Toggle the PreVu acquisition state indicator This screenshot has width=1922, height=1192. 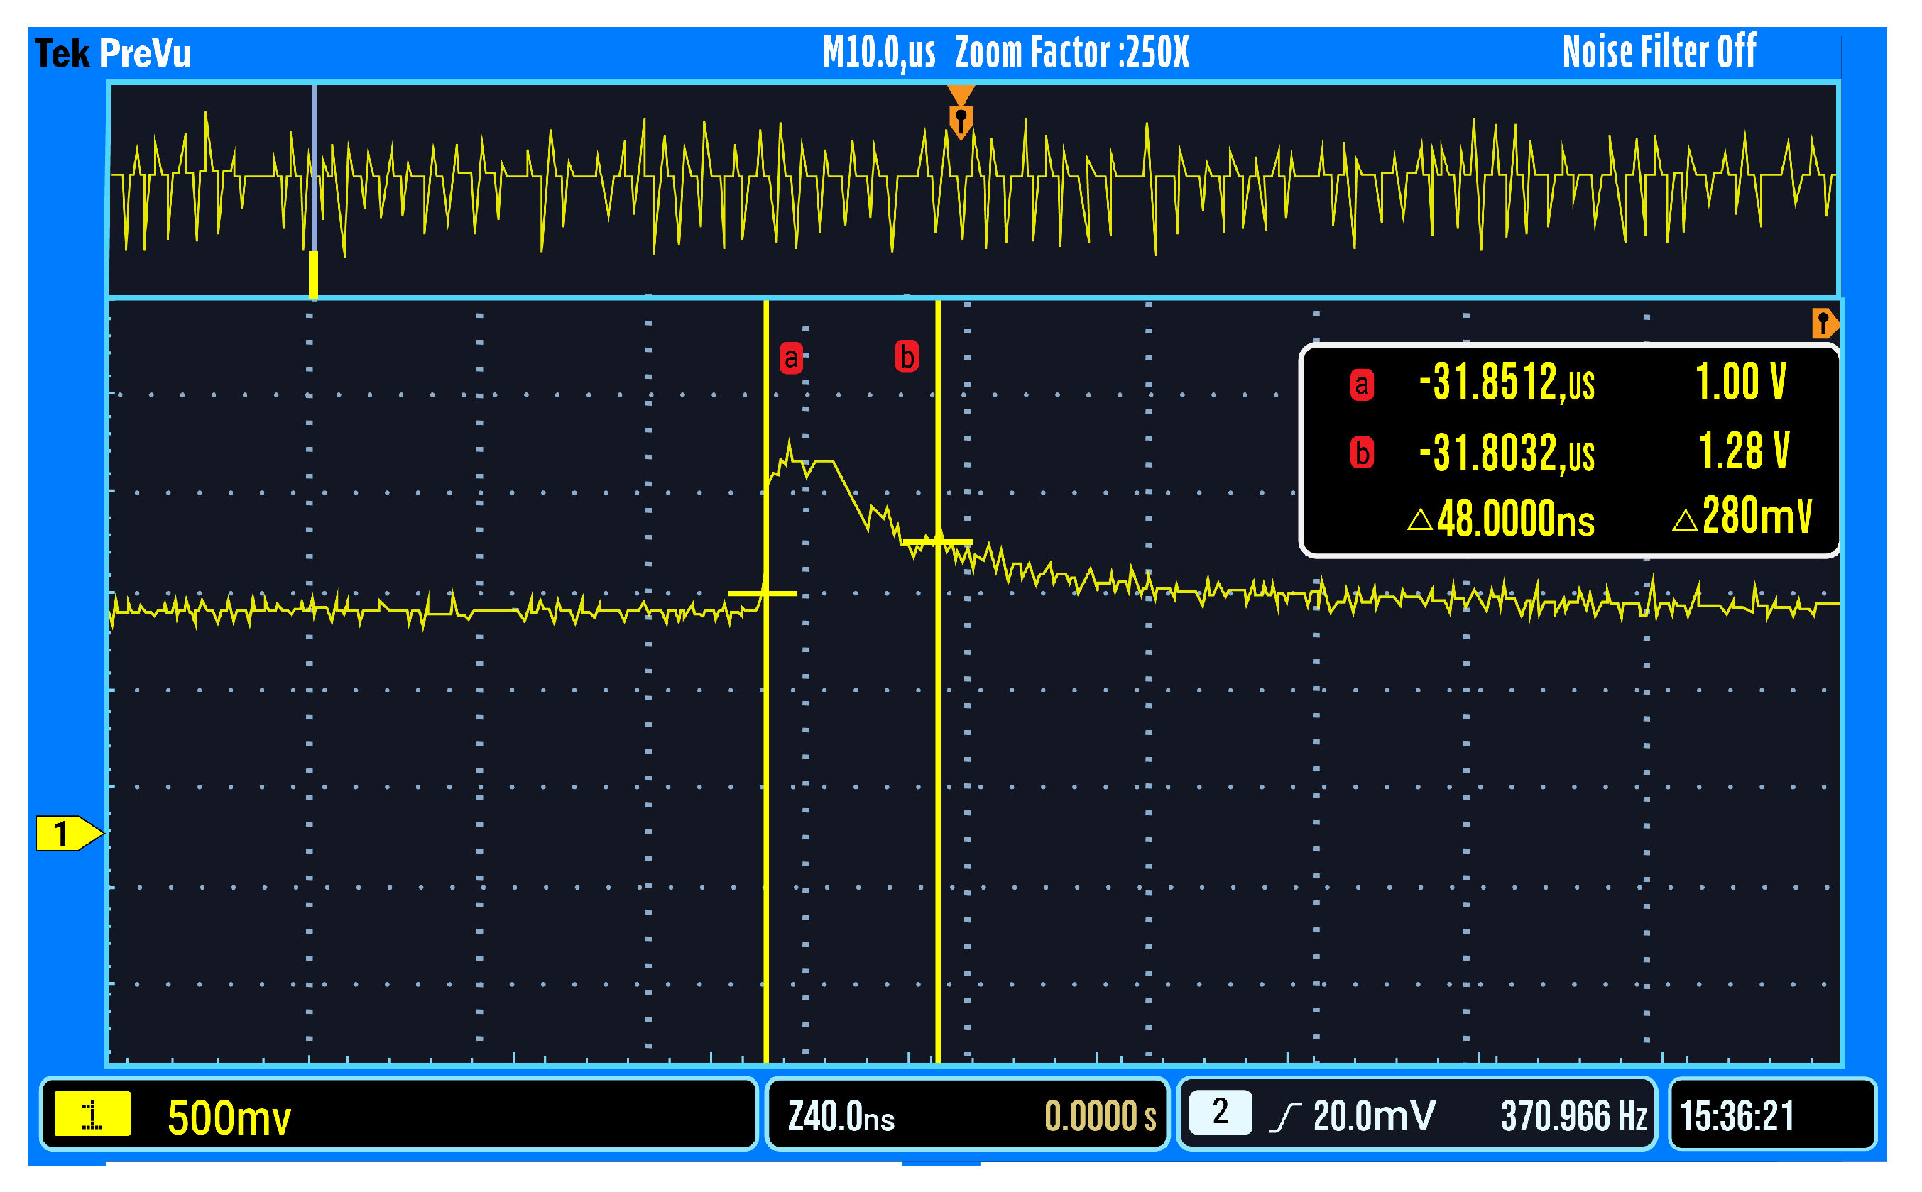pyautogui.click(x=146, y=52)
